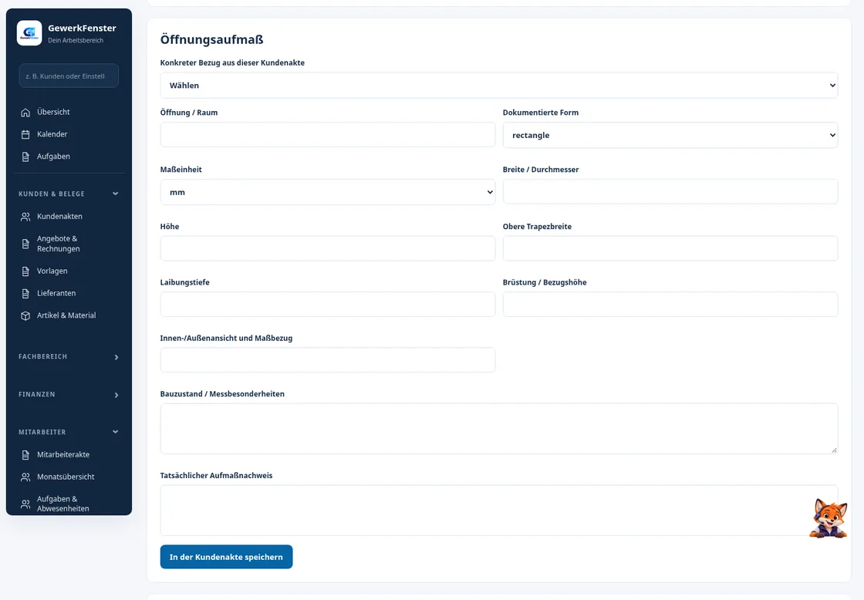Screen dimensions: 864x600
Task: Click the Kundenakten people icon
Action: (25, 217)
